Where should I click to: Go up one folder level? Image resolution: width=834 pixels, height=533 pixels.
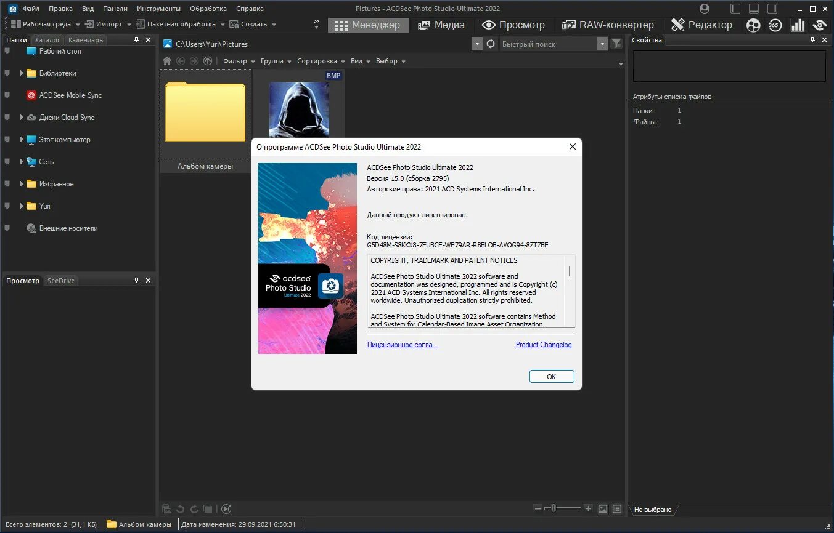point(208,61)
